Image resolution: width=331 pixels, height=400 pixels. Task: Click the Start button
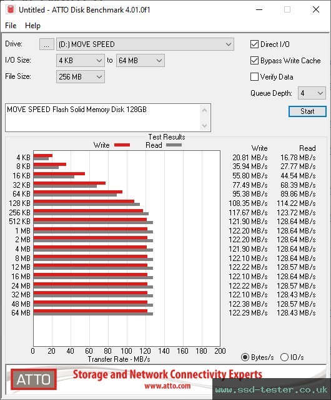pyautogui.click(x=307, y=111)
